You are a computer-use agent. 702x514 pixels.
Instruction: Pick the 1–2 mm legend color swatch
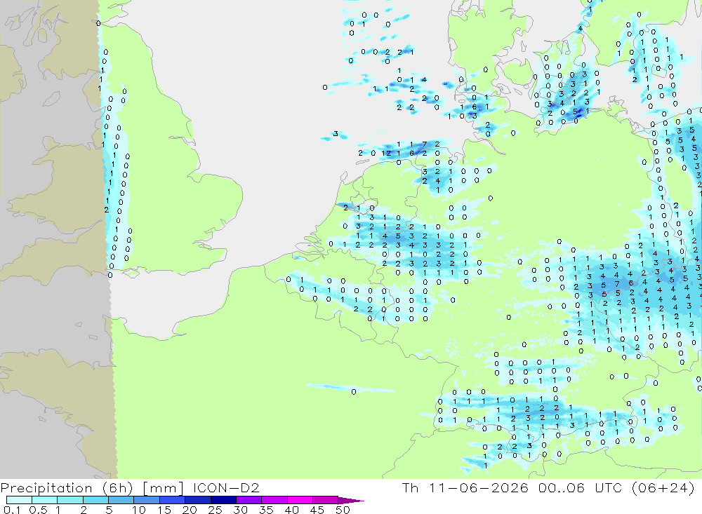(x=70, y=500)
